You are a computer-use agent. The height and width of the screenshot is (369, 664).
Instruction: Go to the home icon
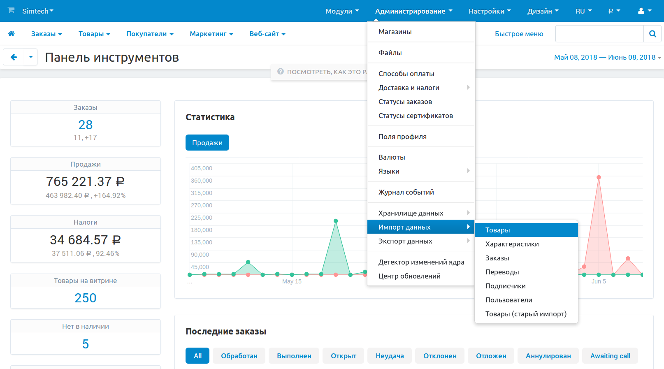[12, 34]
